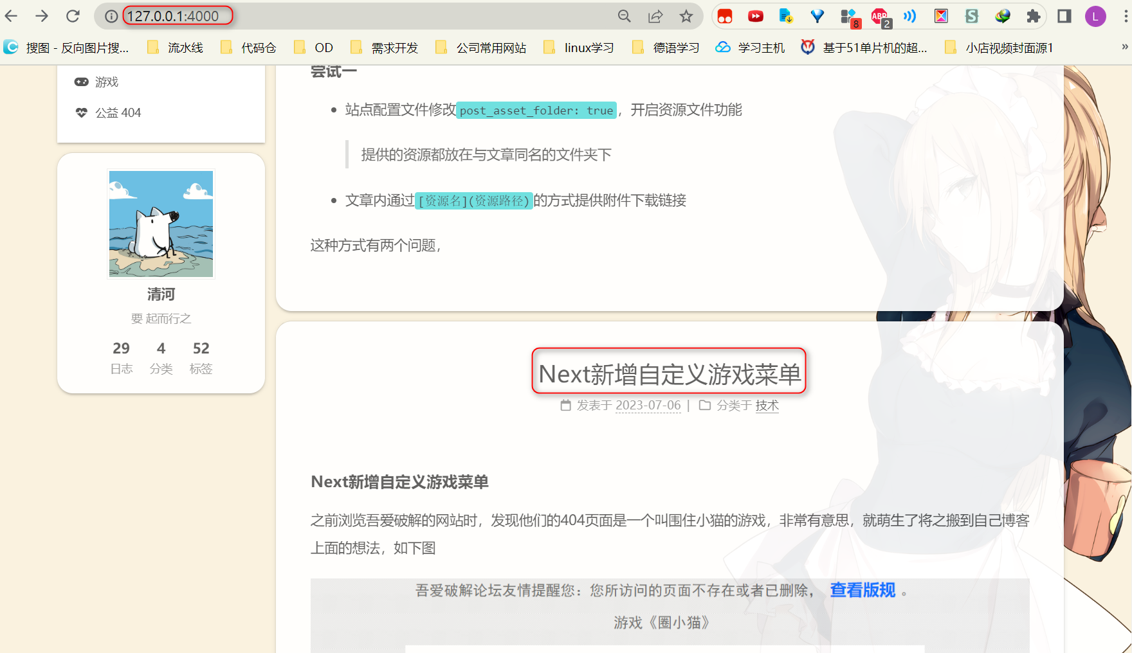1132x653 pixels.
Task: Toggle the browser side panel
Action: point(1064,16)
